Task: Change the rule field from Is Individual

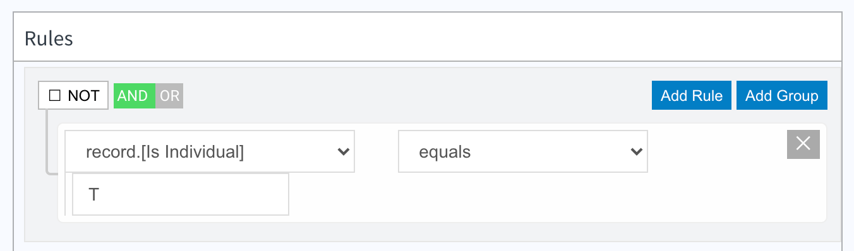Action: point(210,151)
